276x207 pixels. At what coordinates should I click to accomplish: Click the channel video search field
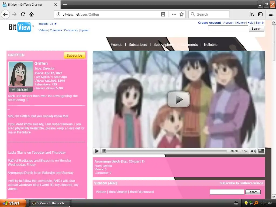tap(227, 192)
